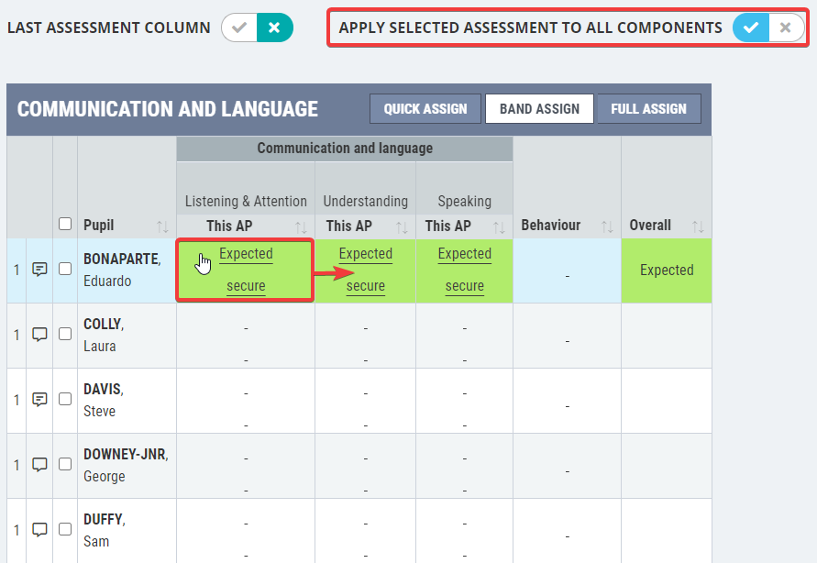Toggle Last Assessment Column switch
Image resolution: width=817 pixels, height=563 pixels.
point(257,28)
